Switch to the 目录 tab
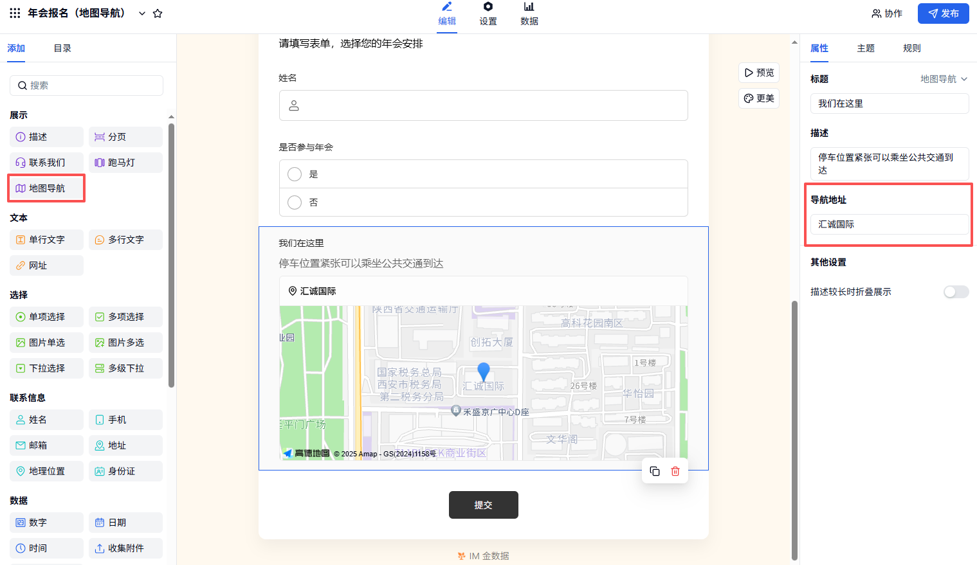 click(62, 48)
